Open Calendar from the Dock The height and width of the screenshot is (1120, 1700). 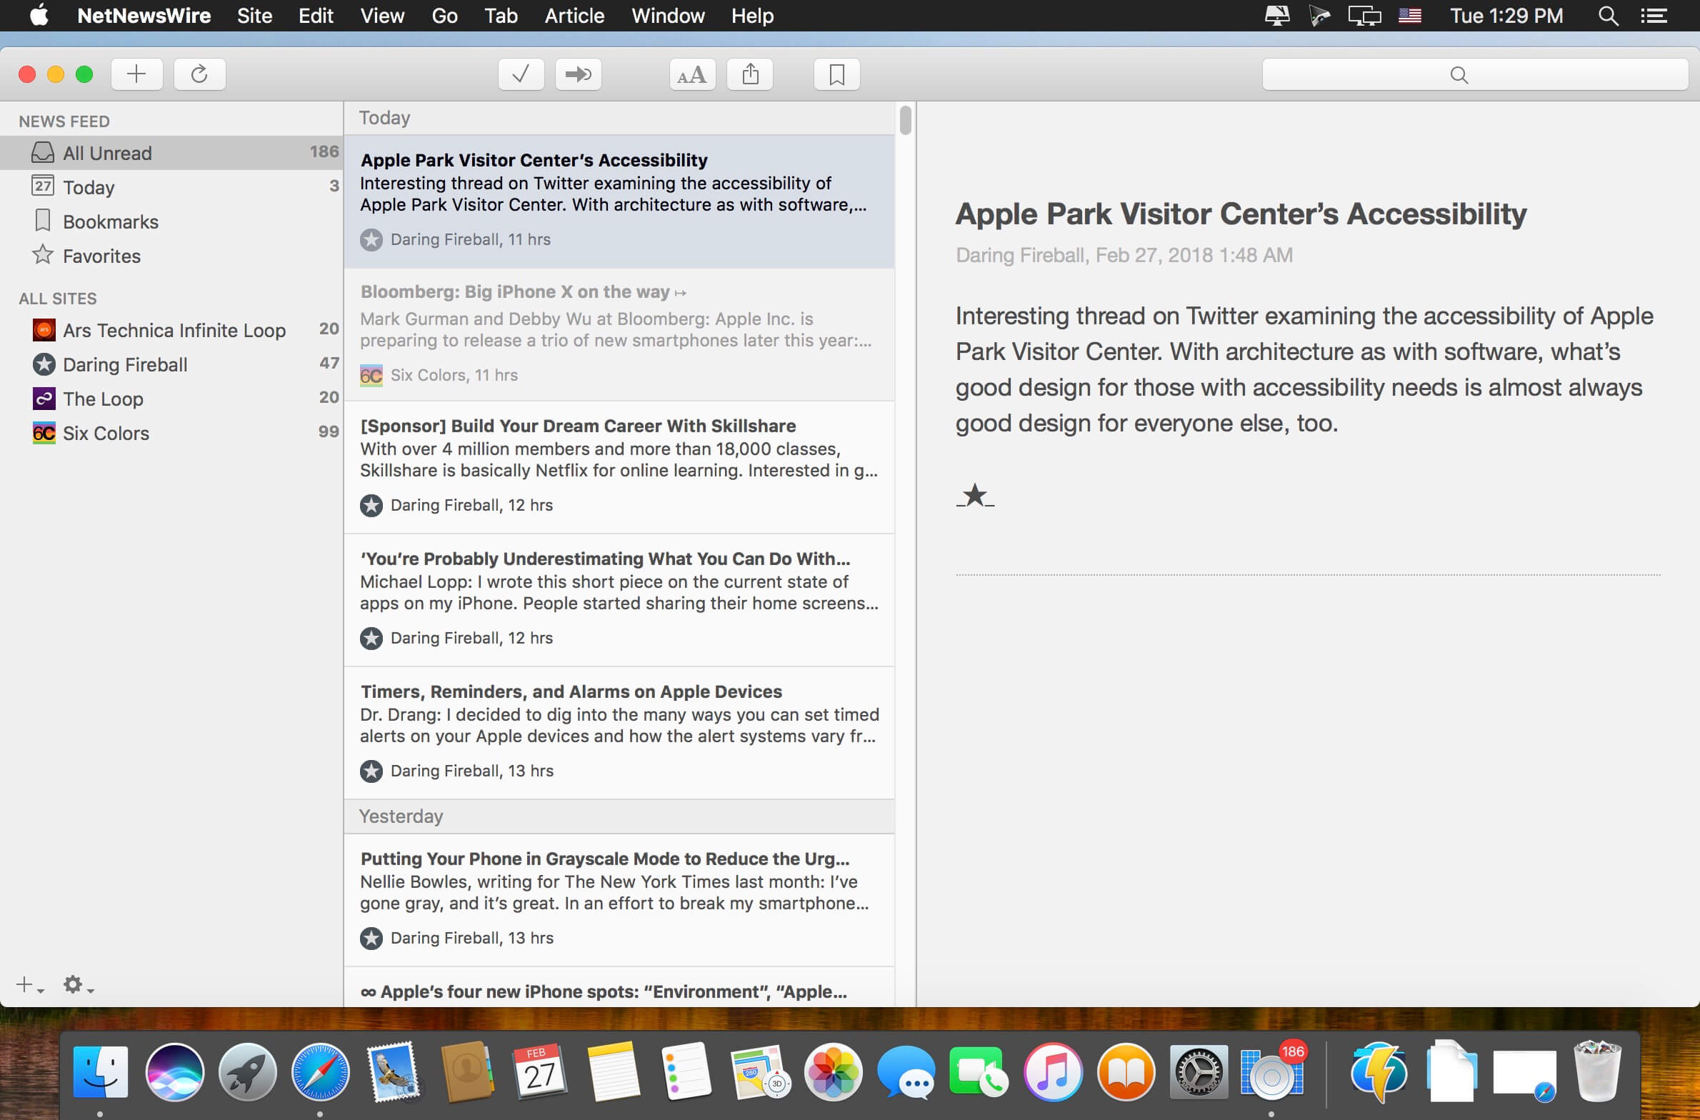tap(540, 1071)
